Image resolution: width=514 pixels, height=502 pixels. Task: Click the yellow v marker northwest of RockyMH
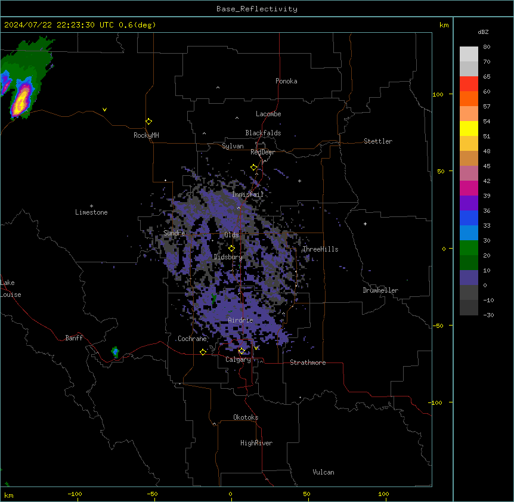104,110
